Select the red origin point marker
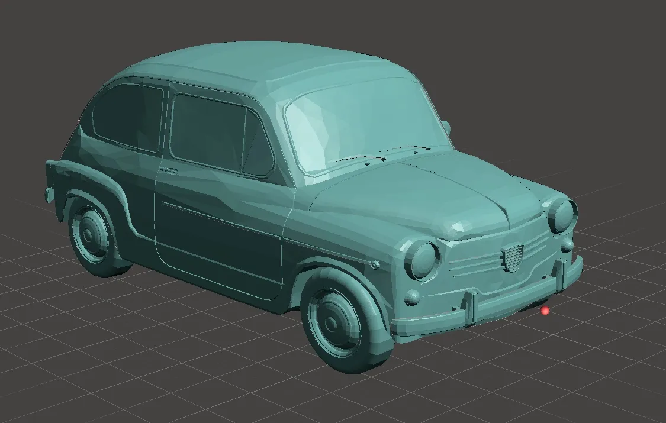666x423 pixels. point(545,310)
